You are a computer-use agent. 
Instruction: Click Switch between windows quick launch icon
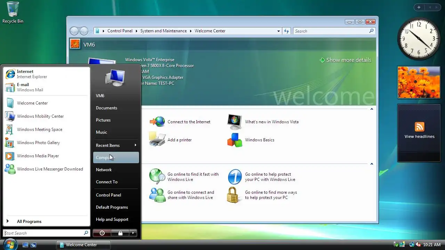pos(33,245)
